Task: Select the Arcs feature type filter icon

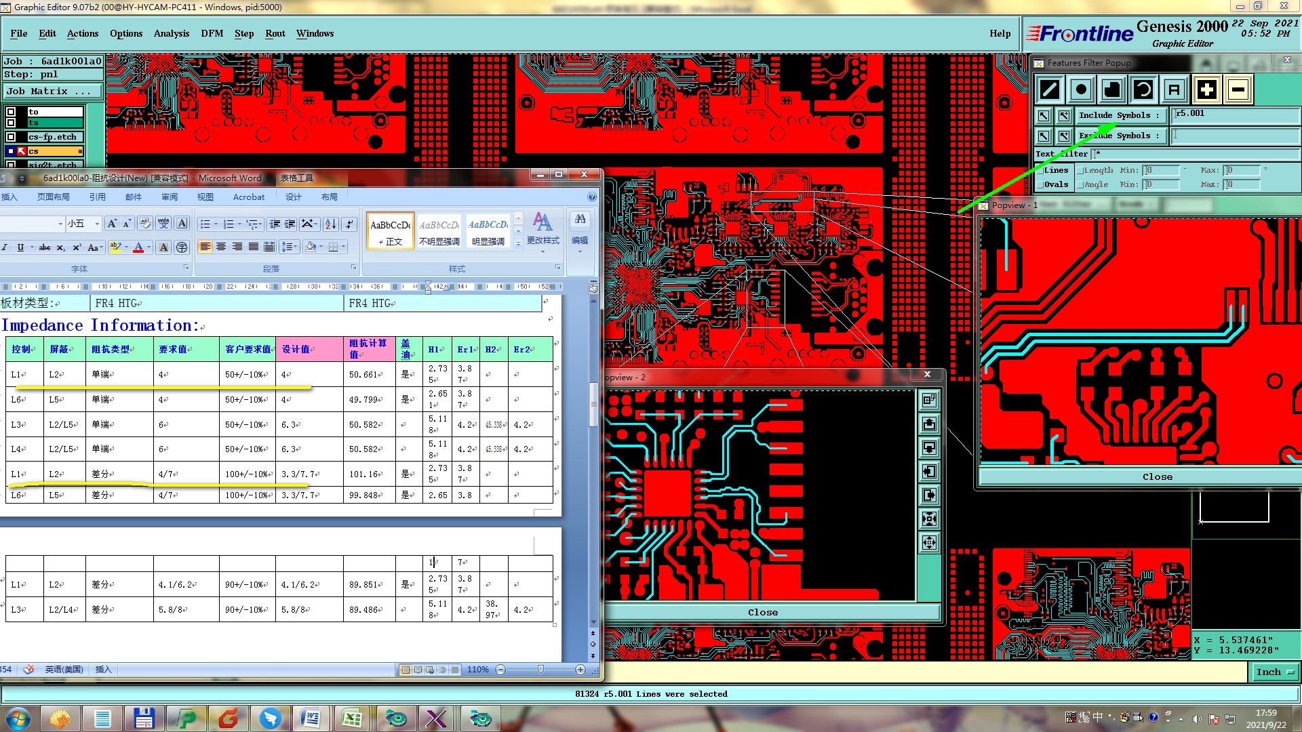Action: (x=1143, y=89)
